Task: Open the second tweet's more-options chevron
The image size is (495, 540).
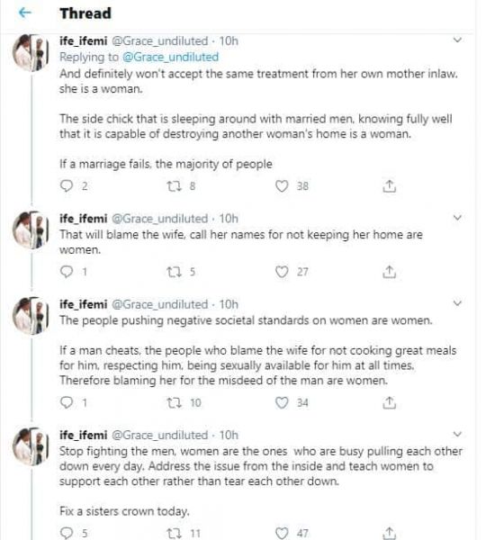Action: click(457, 218)
